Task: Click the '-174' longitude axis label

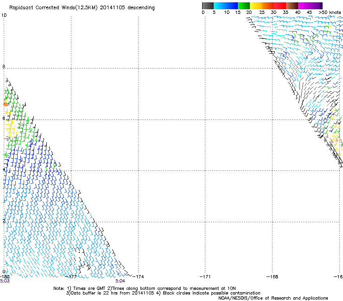Action: (x=138, y=276)
